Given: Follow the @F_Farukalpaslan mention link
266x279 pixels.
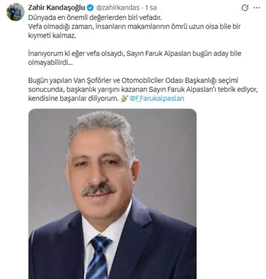Looking at the screenshot, I should tap(157, 99).
